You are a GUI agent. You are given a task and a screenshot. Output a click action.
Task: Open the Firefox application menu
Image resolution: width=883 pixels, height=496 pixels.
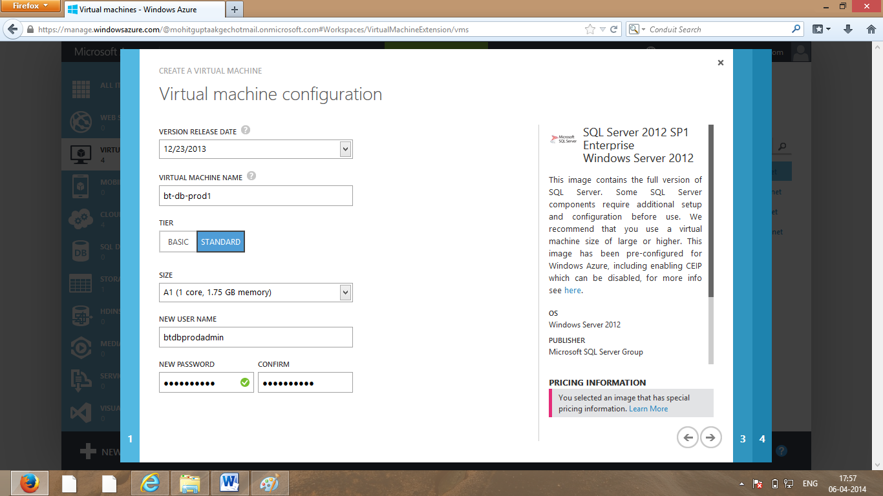[x=30, y=6]
